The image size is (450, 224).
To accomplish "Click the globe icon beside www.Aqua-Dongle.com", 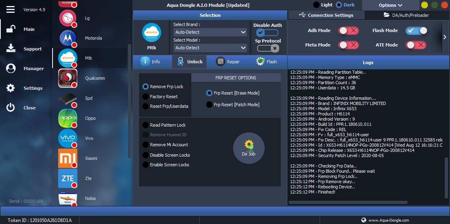I will coord(364,220).
